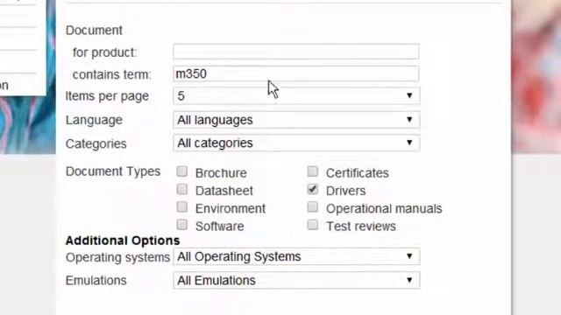Toggle the Certificates checkbox
The width and height of the screenshot is (561, 315).
coord(312,171)
